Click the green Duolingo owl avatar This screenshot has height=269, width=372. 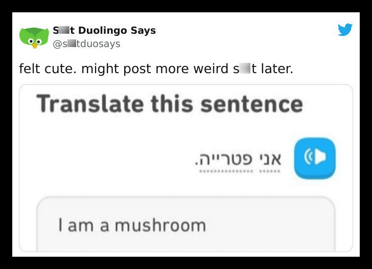(34, 37)
